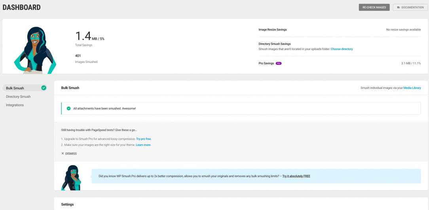Viewport: 429px width, 210px height.
Task: Click the Pro Savings row label
Action: [266, 63]
